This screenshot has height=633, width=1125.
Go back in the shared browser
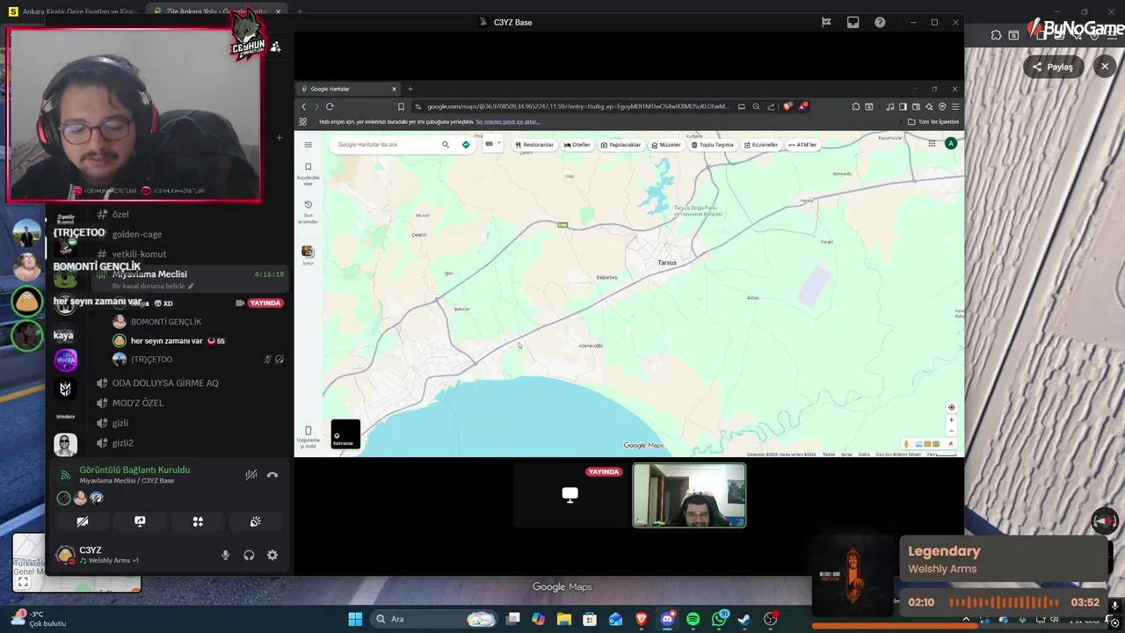click(304, 106)
